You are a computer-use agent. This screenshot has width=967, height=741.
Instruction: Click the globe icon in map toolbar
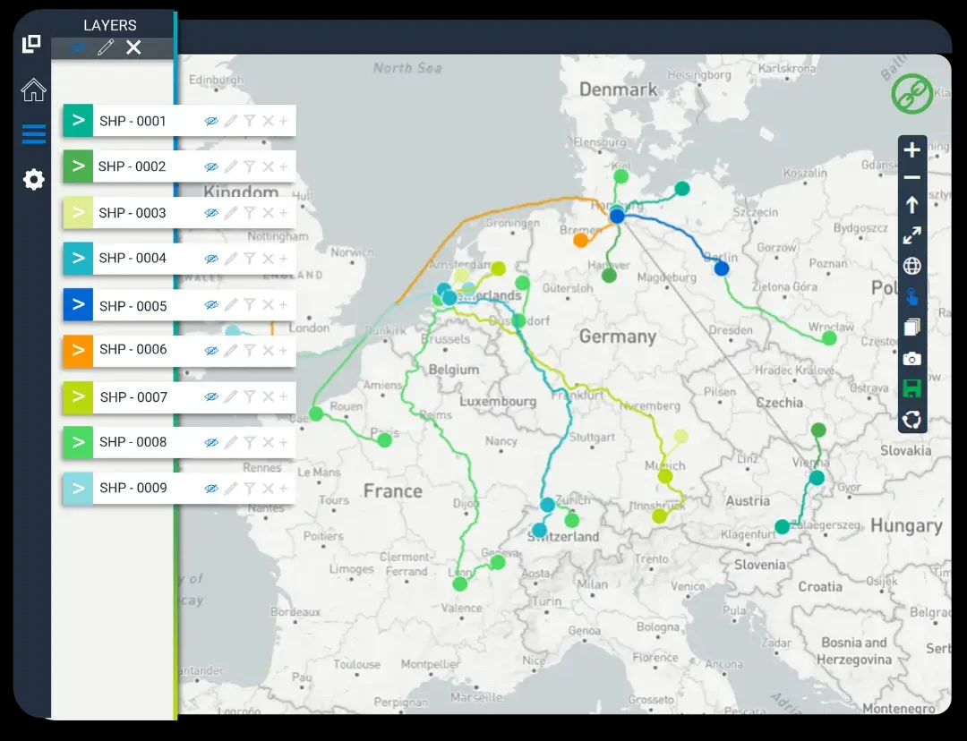(x=911, y=266)
